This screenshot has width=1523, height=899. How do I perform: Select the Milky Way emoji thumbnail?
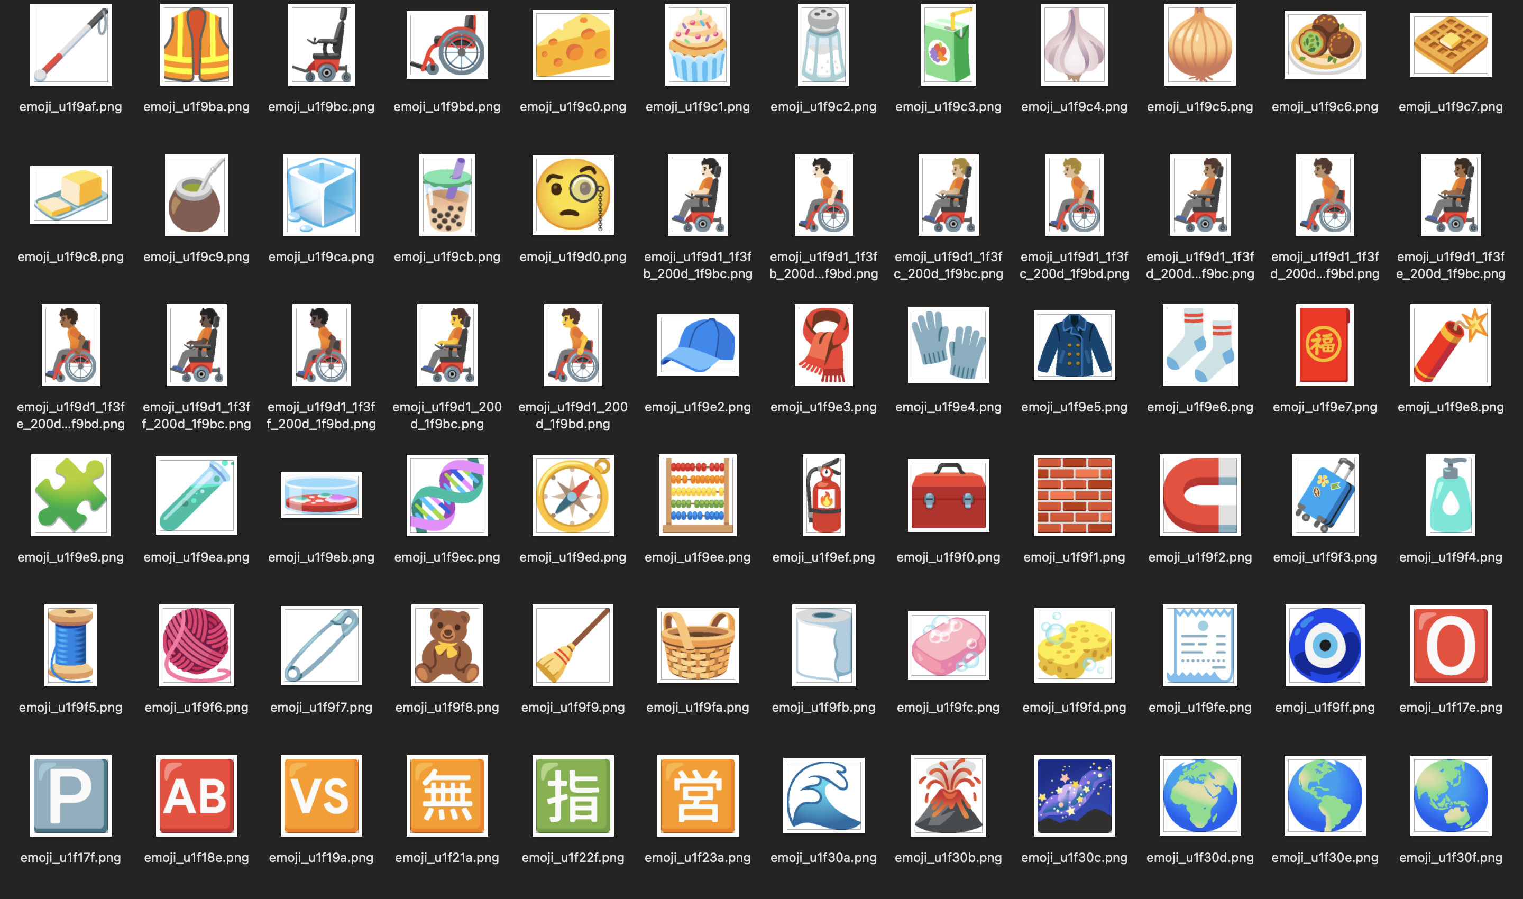[x=1074, y=795]
